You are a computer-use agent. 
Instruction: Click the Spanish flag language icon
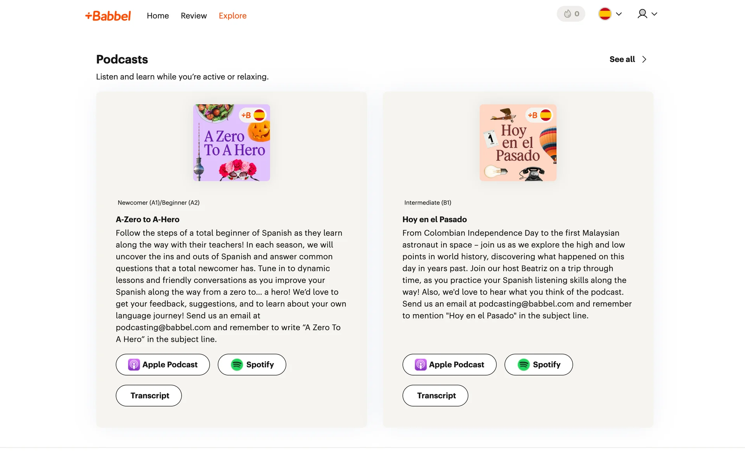(x=605, y=14)
